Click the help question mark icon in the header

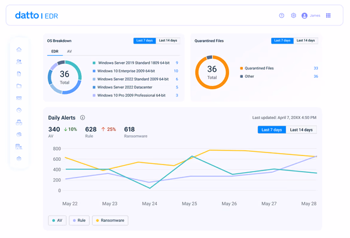coord(282,16)
